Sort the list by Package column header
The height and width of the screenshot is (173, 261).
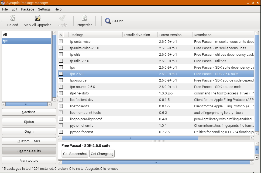[x=95, y=35]
